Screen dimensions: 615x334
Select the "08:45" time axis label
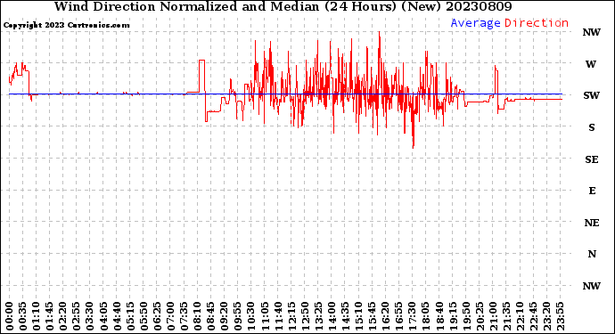tap(210, 316)
